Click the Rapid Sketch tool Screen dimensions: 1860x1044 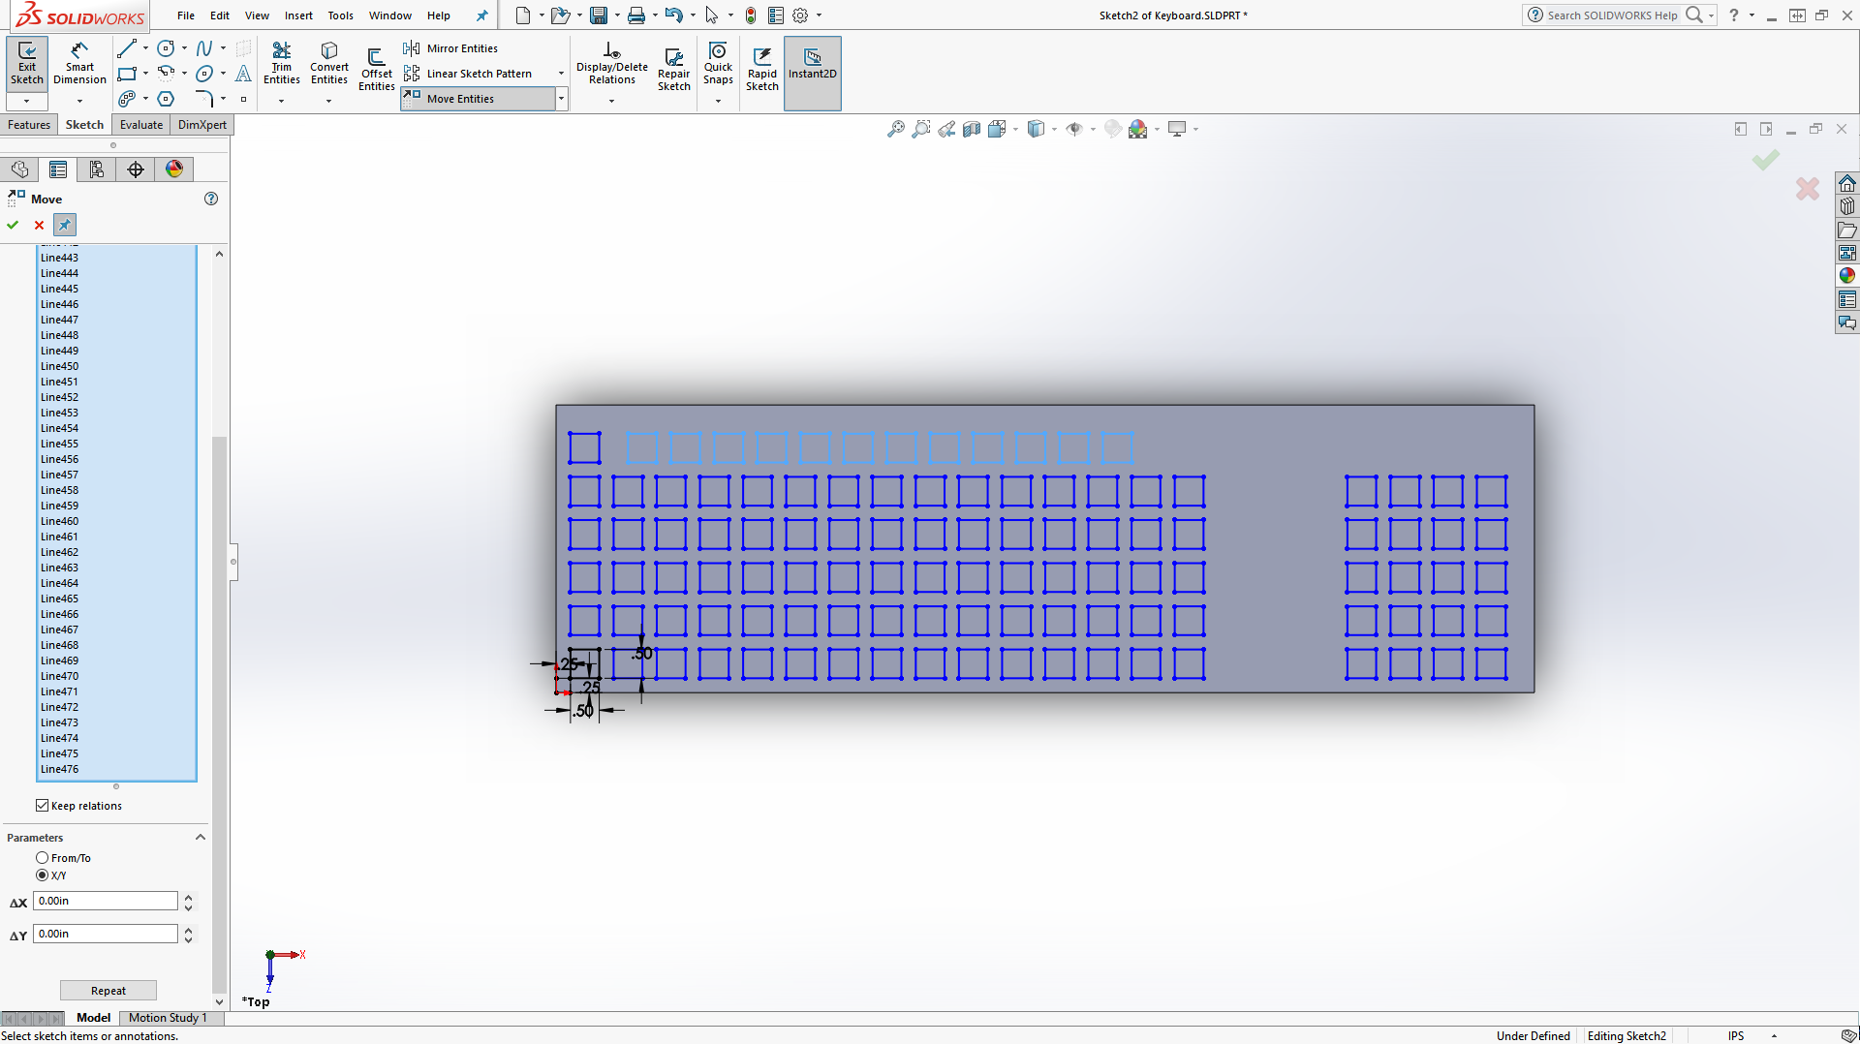[x=762, y=68]
